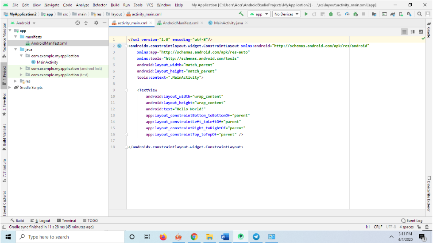The width and height of the screenshot is (433, 243).
Task: Open the Android Profiler gauge icon
Action: [348, 14]
